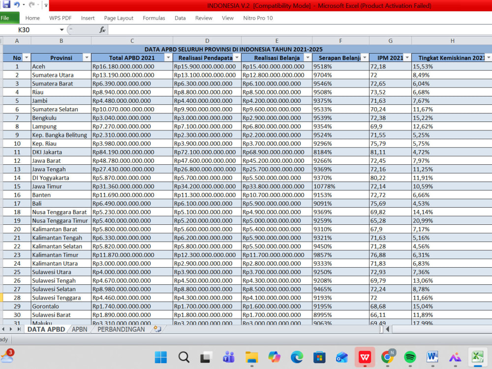Image resolution: width=492 pixels, height=369 pixels.
Task: Click the fx Insert Function icon
Action: (x=102, y=30)
